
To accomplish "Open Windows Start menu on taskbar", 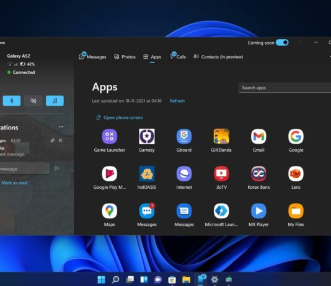I will tap(101, 279).
